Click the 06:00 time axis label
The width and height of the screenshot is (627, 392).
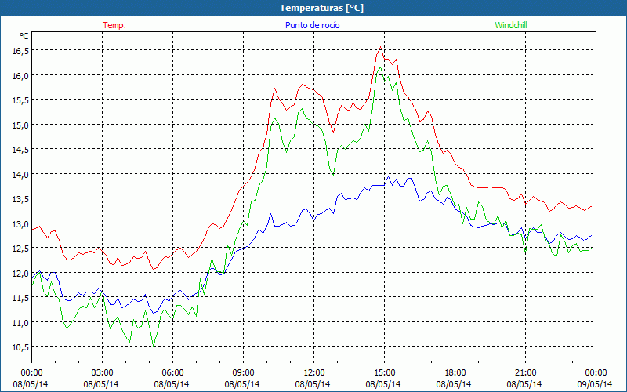[x=172, y=373]
